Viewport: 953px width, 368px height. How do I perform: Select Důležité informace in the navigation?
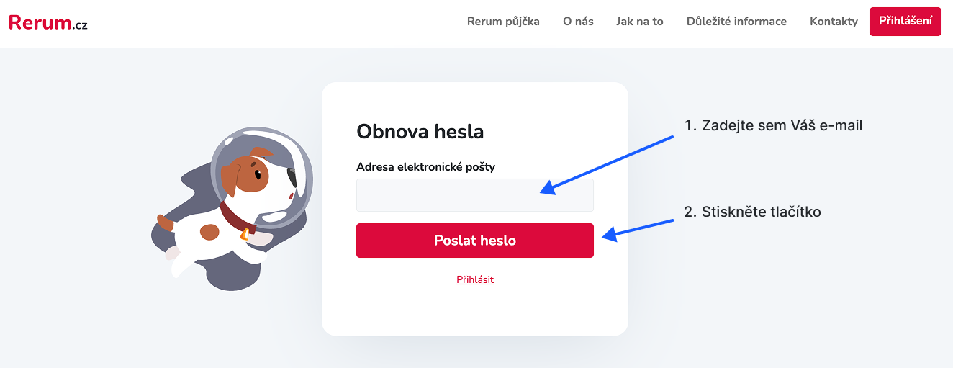736,22
